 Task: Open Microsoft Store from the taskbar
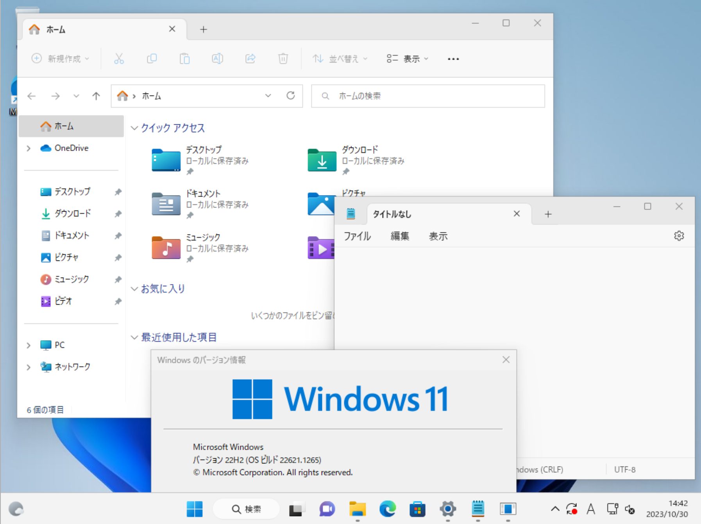[417, 509]
